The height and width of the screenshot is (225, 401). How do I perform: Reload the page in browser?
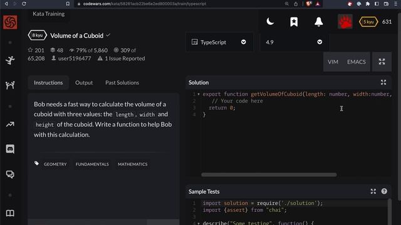(x=24, y=4)
